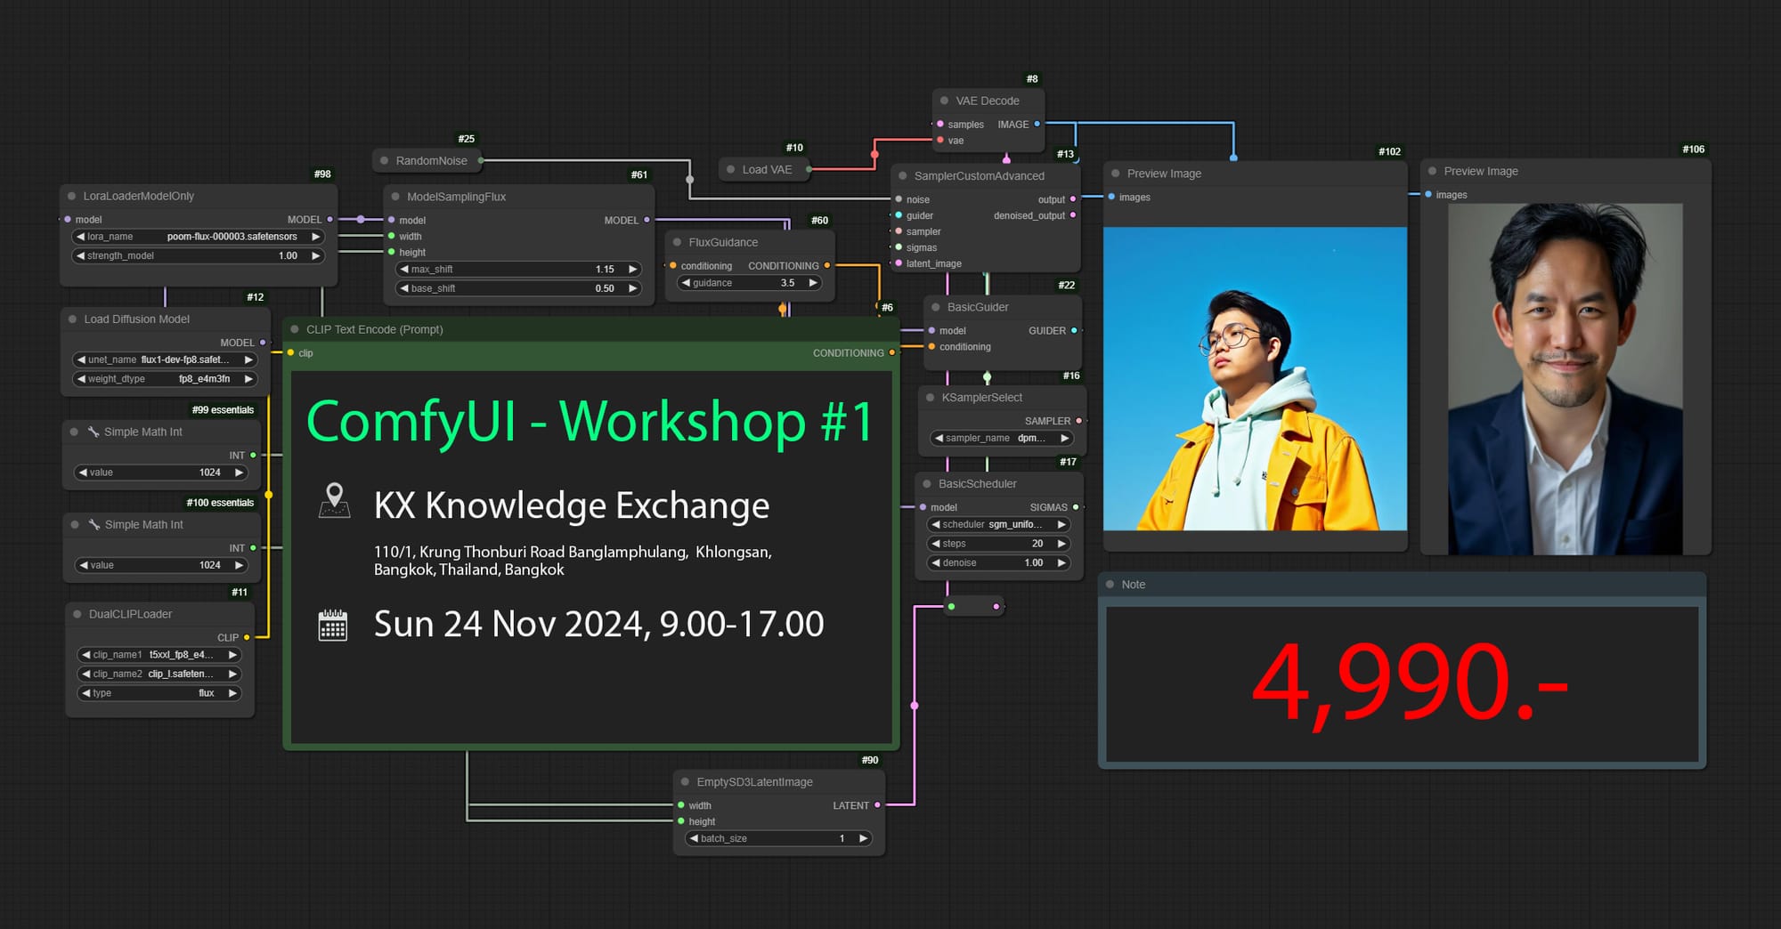Click the denoise value field

(x=999, y=563)
